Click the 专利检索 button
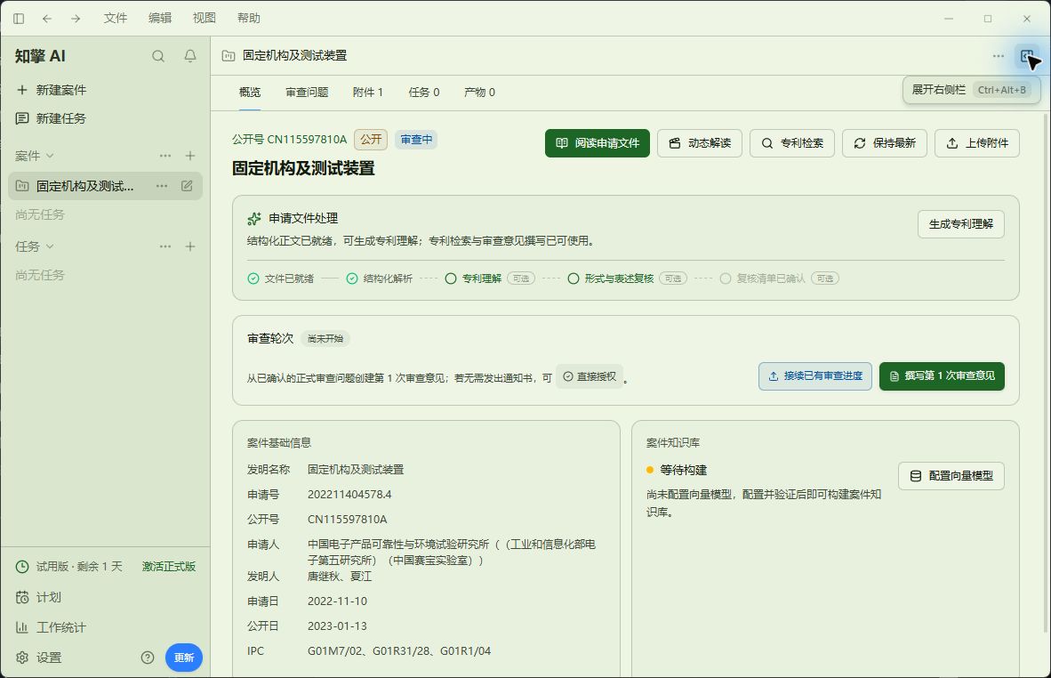 pyautogui.click(x=792, y=143)
